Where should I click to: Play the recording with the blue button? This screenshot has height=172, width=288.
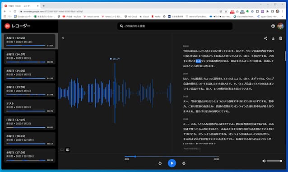pos(172,163)
